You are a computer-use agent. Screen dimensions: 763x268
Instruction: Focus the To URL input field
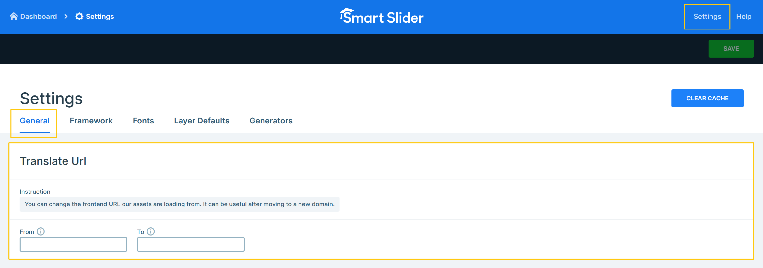pyautogui.click(x=191, y=244)
